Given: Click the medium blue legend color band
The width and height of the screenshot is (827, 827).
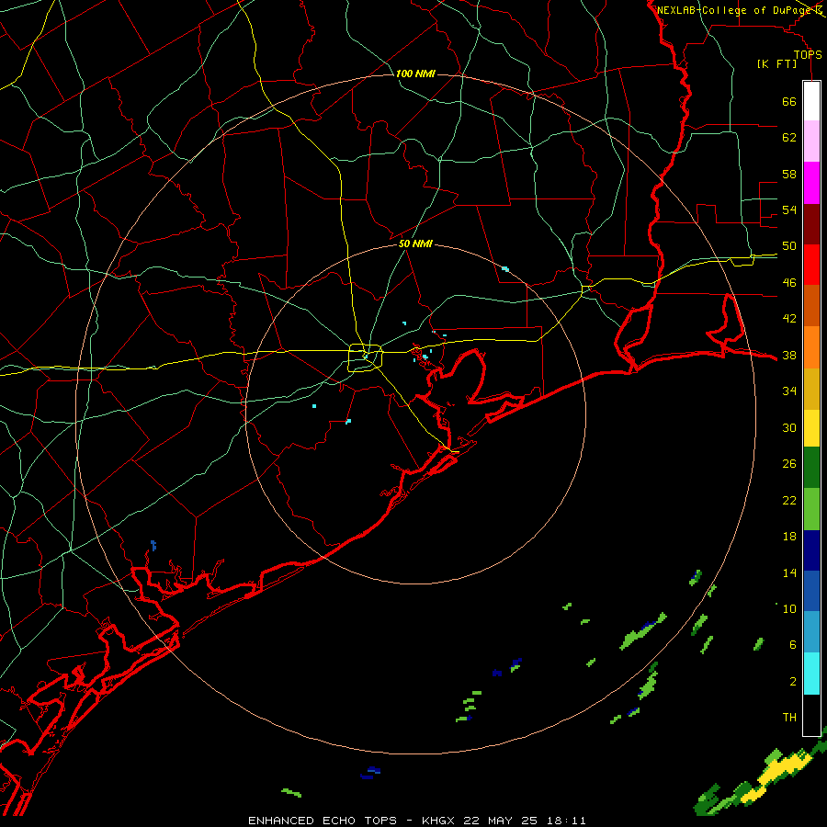Looking at the screenshot, I should point(811,591).
